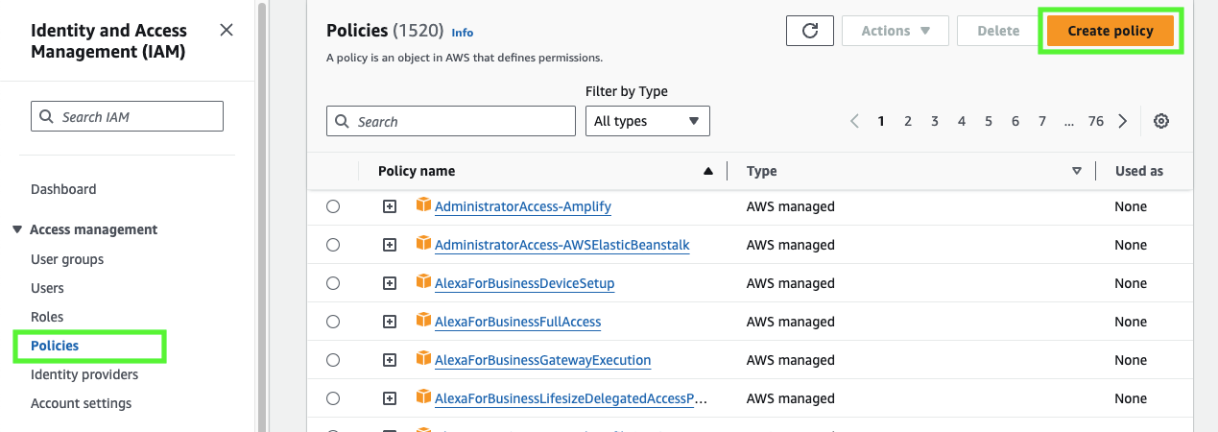Close the IAM navigation panel
Viewport: 1218px width, 432px height.
click(227, 30)
